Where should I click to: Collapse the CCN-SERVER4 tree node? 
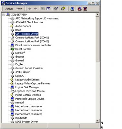click(x=4, y=15)
